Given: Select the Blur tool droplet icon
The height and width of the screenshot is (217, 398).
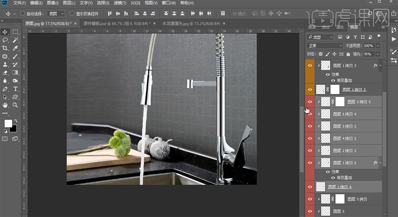Looking at the screenshot, I should point(5,81).
